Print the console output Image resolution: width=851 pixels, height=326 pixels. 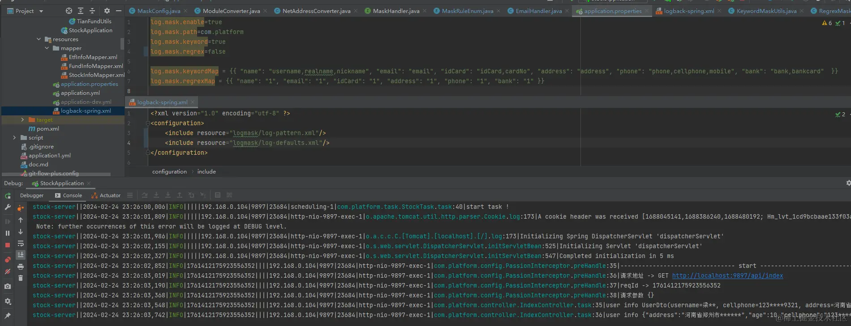pyautogui.click(x=21, y=267)
